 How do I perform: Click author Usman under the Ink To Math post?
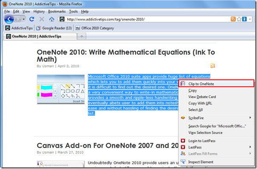click(x=48, y=66)
